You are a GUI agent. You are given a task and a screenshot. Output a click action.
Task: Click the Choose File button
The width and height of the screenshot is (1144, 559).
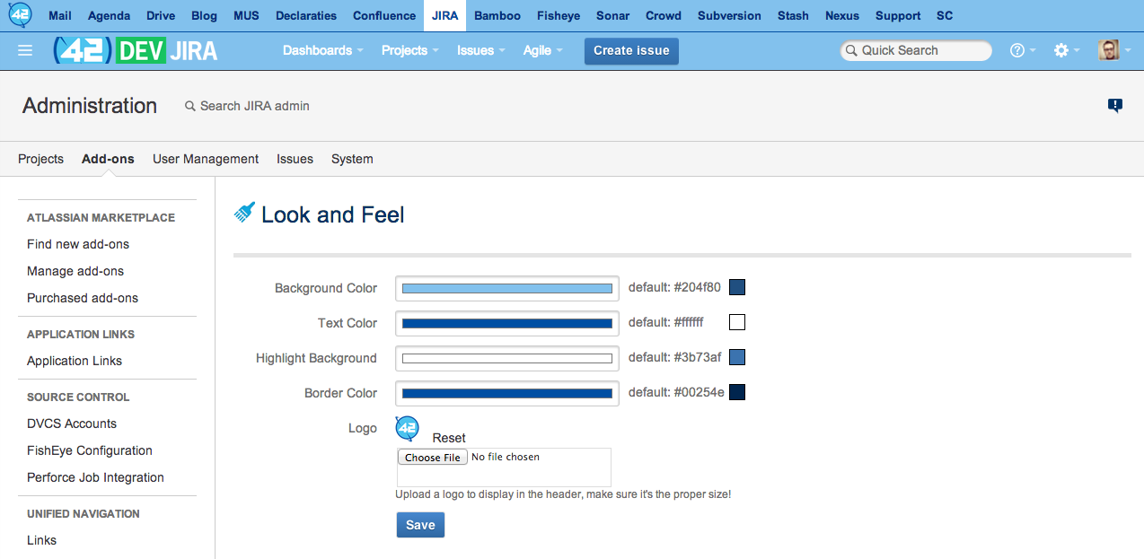432,458
